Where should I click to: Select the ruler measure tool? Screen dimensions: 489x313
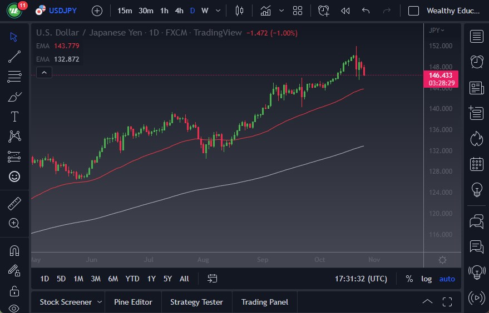(14, 204)
